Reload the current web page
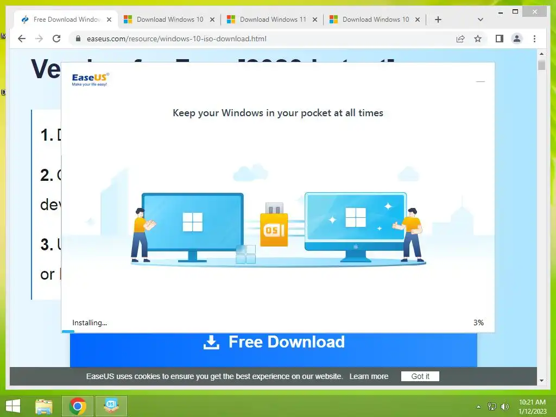 [56, 39]
